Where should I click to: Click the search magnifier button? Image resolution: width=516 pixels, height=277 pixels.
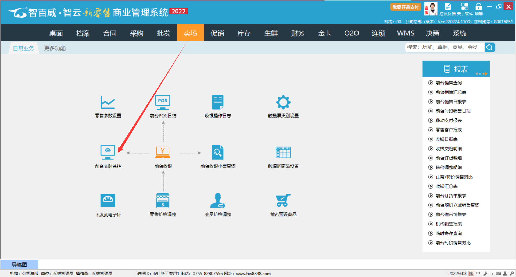click(x=490, y=48)
